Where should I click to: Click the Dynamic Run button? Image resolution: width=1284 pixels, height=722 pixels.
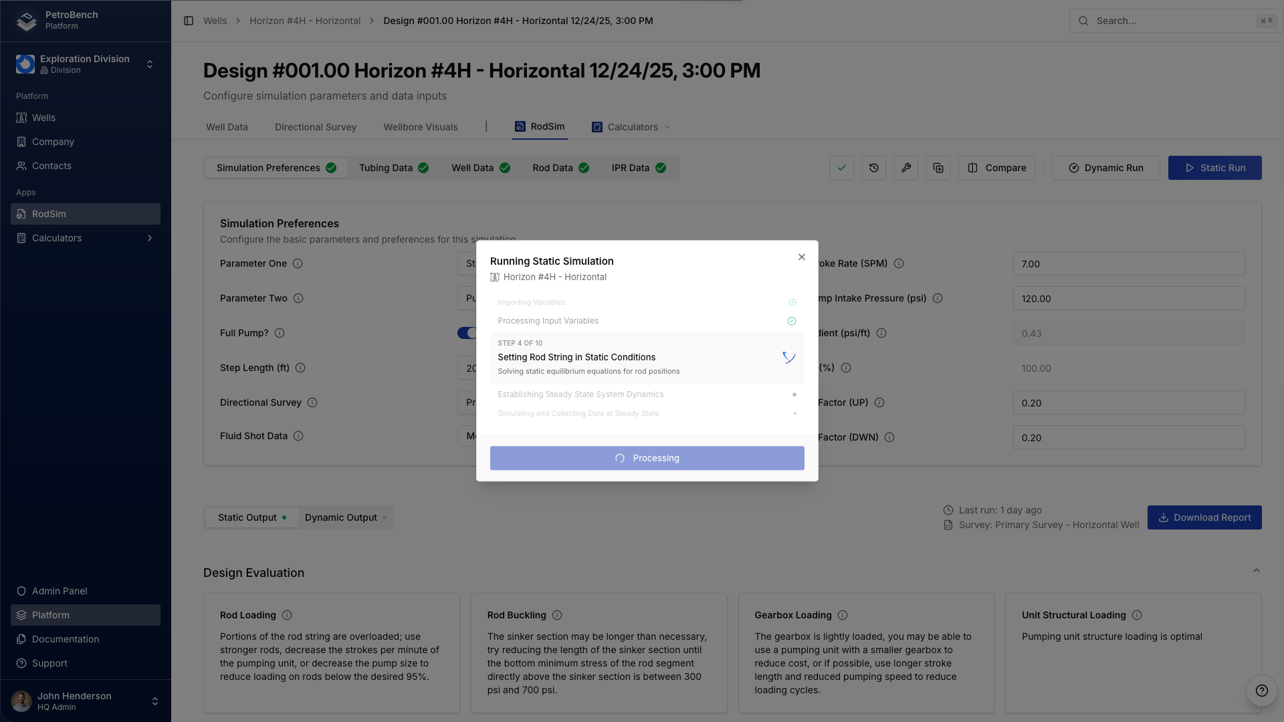click(1105, 168)
